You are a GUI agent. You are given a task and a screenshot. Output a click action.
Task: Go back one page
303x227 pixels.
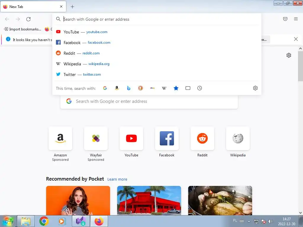click(7, 19)
